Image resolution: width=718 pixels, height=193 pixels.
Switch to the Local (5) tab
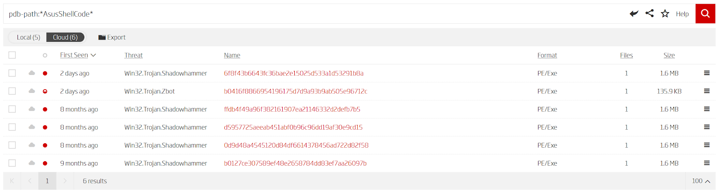pos(28,37)
